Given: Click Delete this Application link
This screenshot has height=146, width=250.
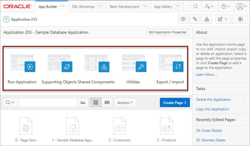Looking at the screenshot, I should 213,100.
